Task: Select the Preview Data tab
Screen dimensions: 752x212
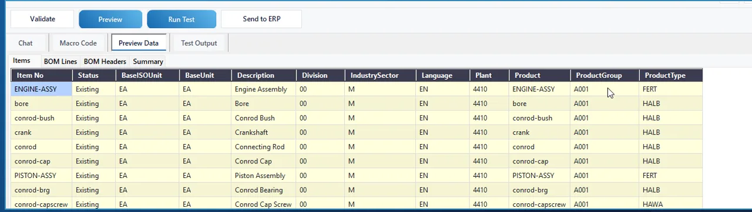Action: pyautogui.click(x=139, y=43)
